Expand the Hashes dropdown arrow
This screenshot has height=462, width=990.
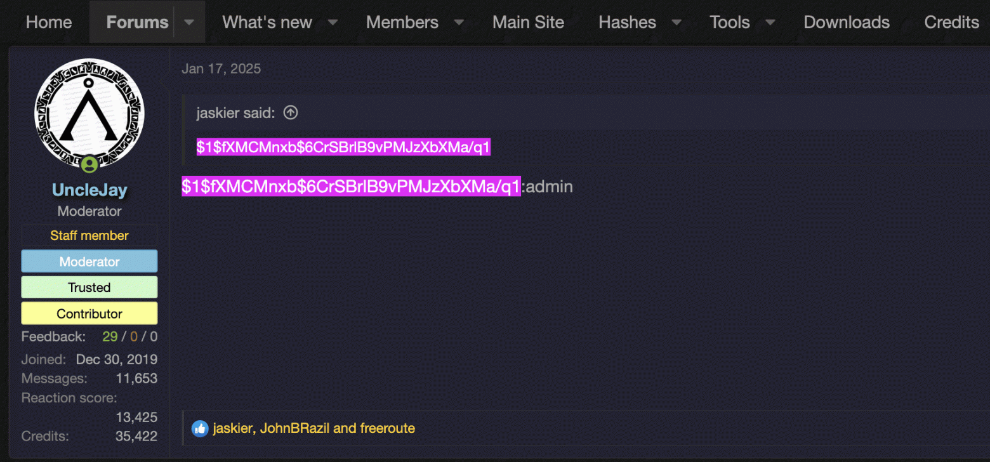pos(676,22)
